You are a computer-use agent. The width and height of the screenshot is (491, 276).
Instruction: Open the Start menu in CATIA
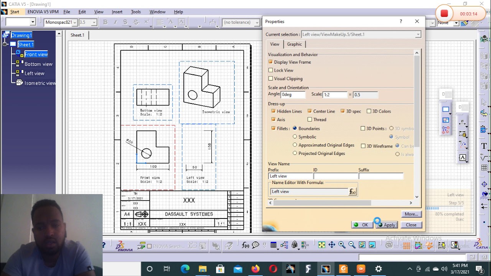15,12
